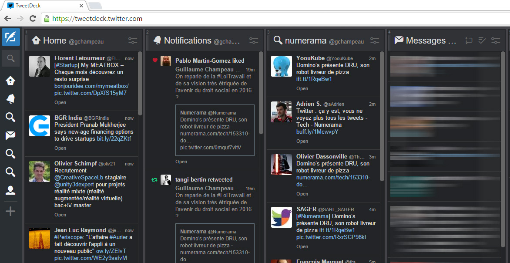510x263 pixels.
Task: Click the add column plus icon
Action: (11, 212)
